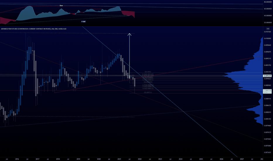The width and height of the screenshot is (273, 161).
Task: Click price axis label 0.0098440
Action: (267, 45)
